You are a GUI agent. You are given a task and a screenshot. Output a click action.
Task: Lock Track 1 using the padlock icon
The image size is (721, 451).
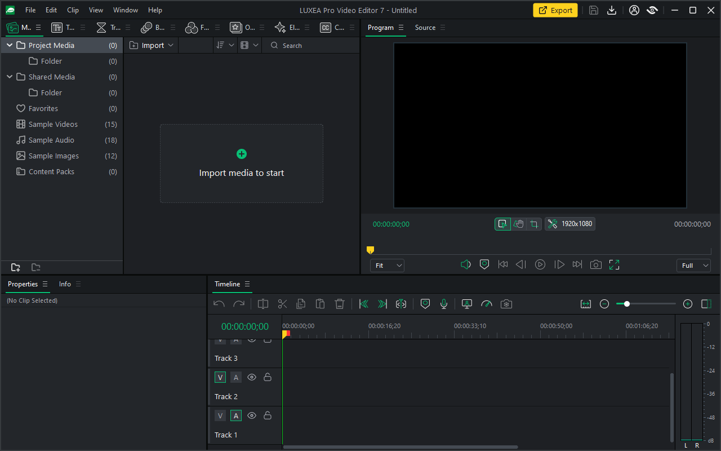(268, 415)
